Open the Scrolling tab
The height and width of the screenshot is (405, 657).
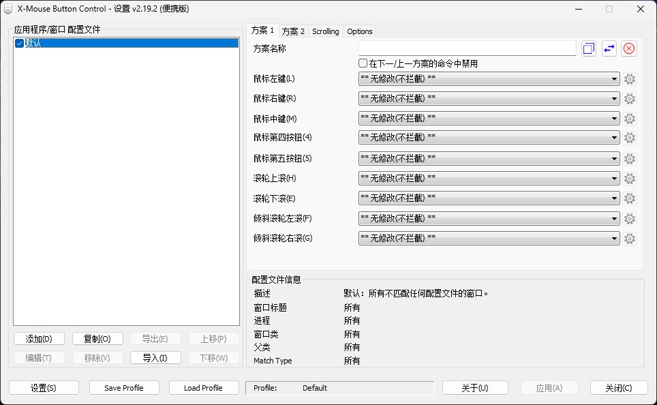(x=326, y=31)
